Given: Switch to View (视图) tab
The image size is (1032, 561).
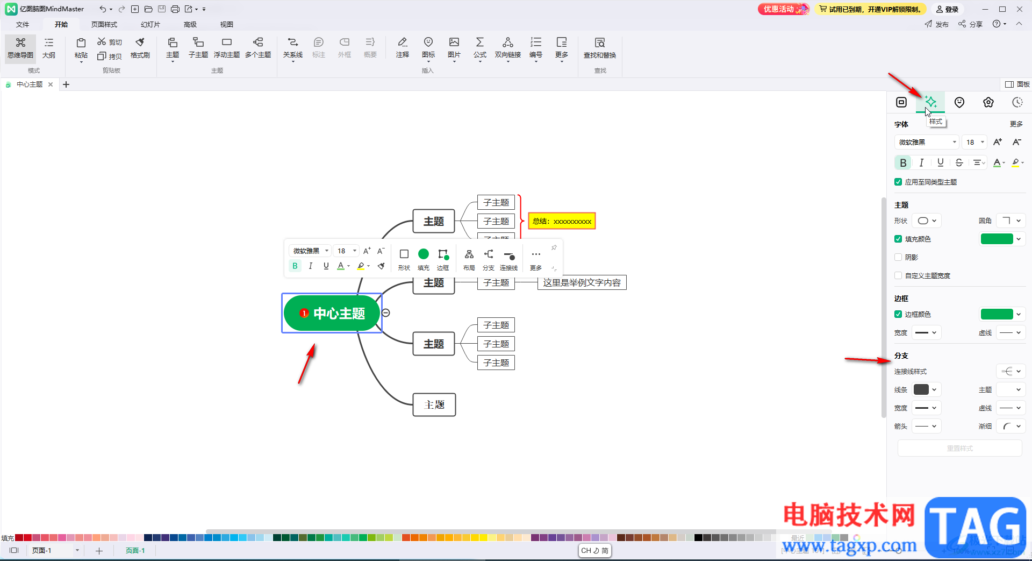Looking at the screenshot, I should pyautogui.click(x=227, y=24).
